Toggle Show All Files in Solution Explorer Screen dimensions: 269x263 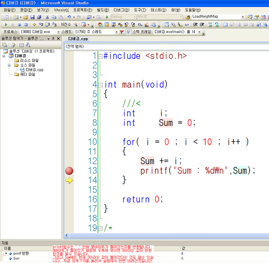[x=13, y=45]
